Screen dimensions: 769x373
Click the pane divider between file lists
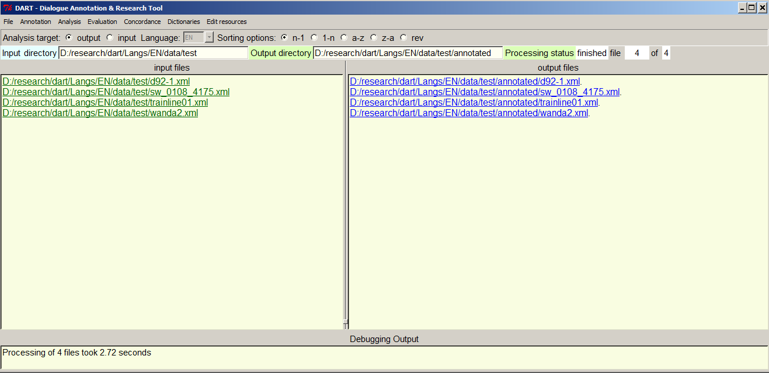(345, 201)
